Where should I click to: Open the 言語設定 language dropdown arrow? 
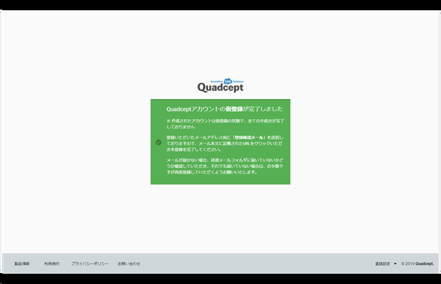point(395,263)
